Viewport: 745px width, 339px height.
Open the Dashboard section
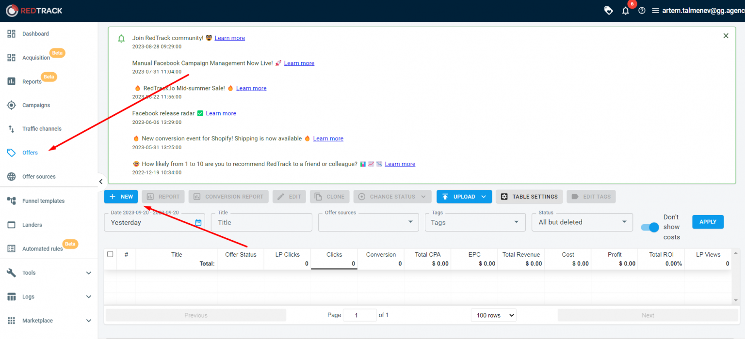(35, 33)
